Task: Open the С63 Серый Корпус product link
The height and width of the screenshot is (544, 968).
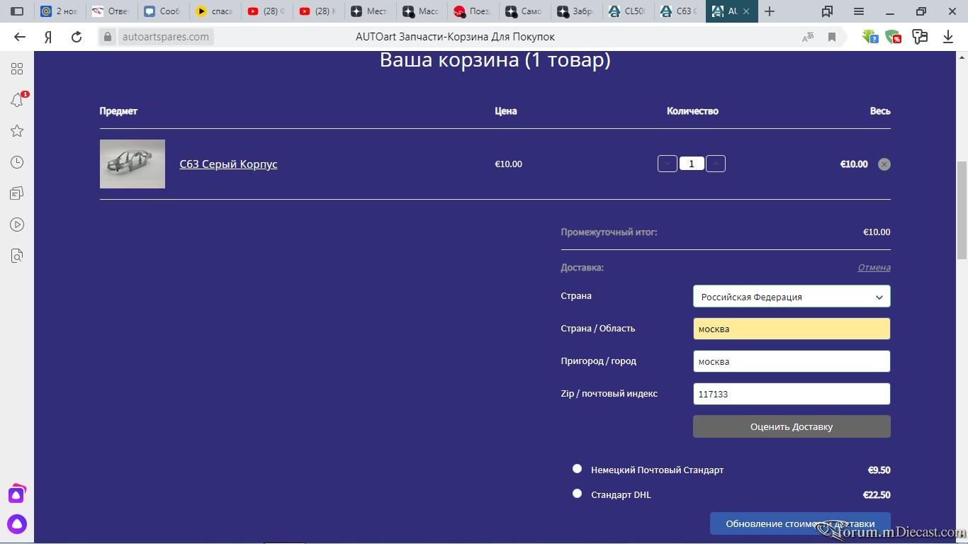Action: tap(228, 164)
